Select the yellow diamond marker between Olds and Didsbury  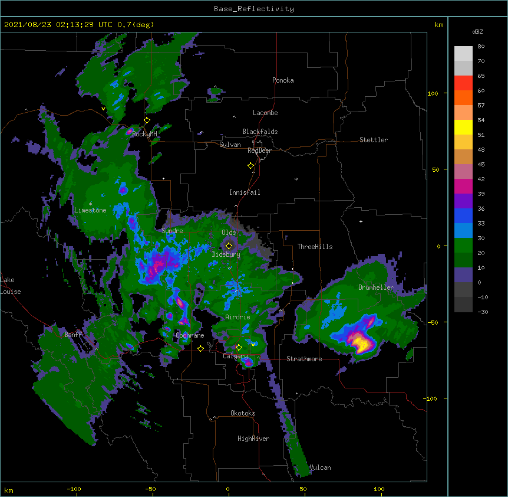(x=229, y=246)
